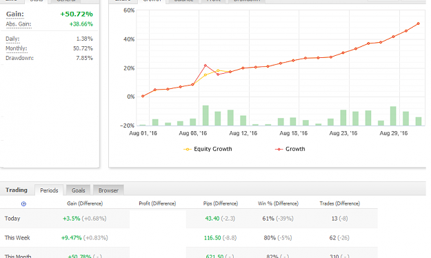Viewport: 431px width, 258px height.
Task: Toggle the Equity Growth series in the chart legend
Action: 208,149
